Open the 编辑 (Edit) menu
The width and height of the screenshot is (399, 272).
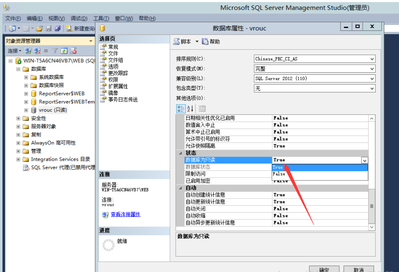point(35,18)
